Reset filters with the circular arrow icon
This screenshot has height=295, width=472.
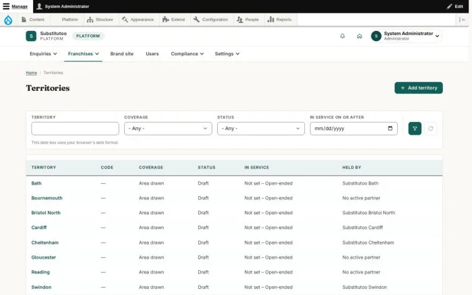(x=431, y=129)
